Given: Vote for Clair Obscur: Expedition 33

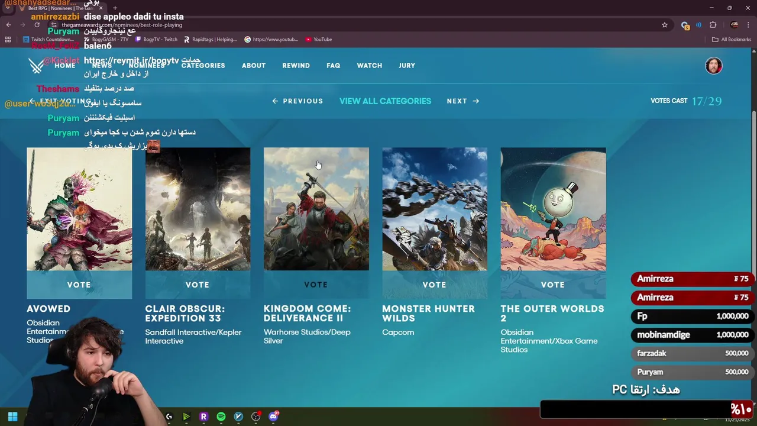Looking at the screenshot, I should (x=198, y=285).
